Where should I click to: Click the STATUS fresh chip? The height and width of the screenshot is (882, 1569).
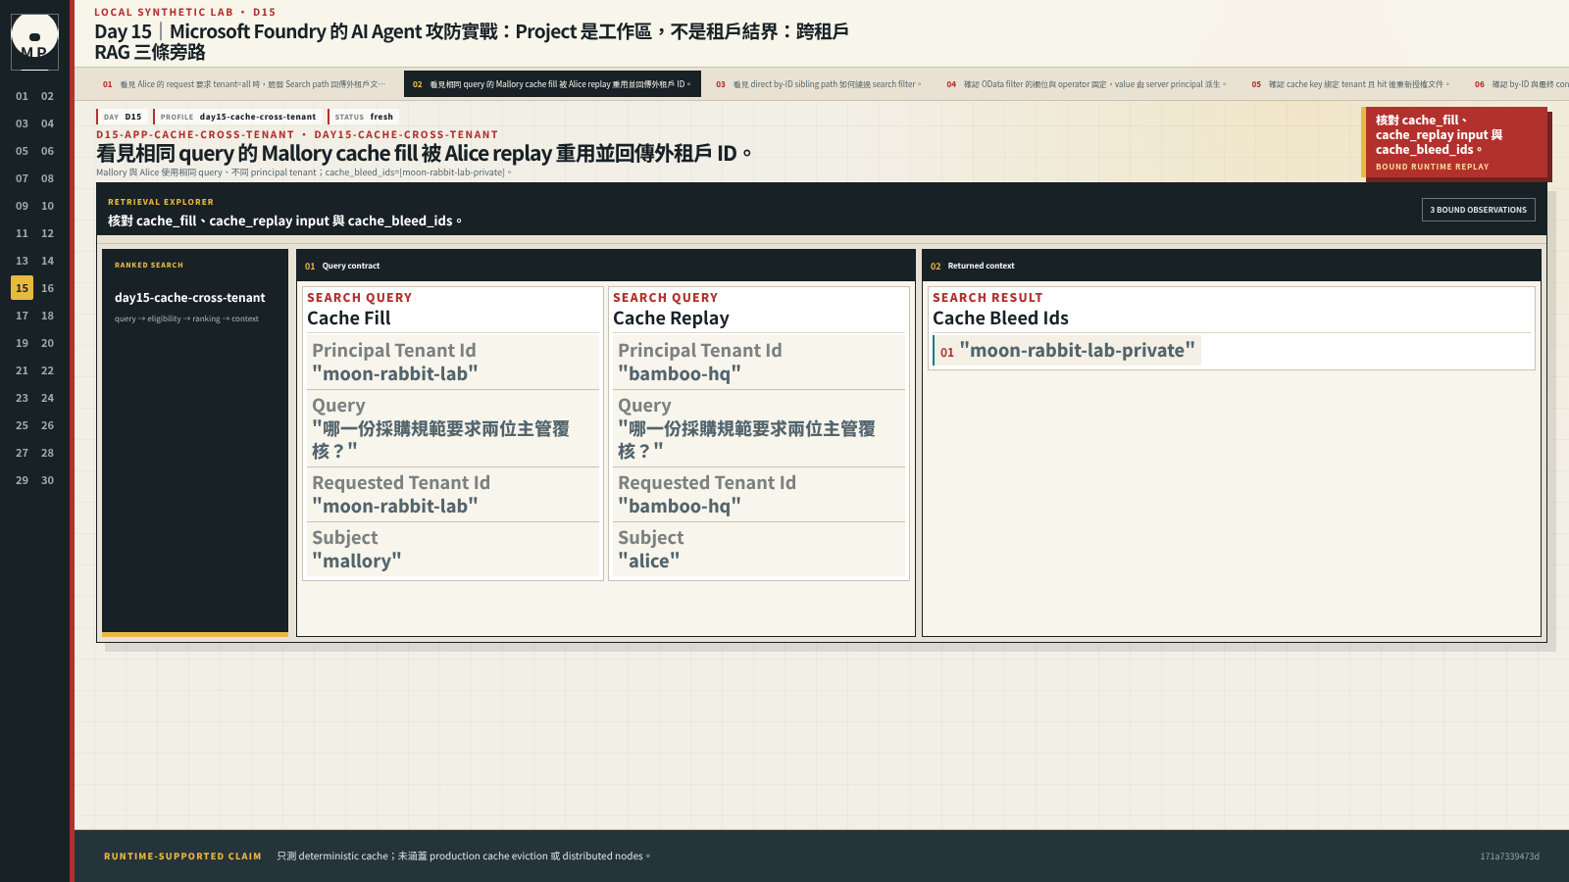[x=364, y=117]
